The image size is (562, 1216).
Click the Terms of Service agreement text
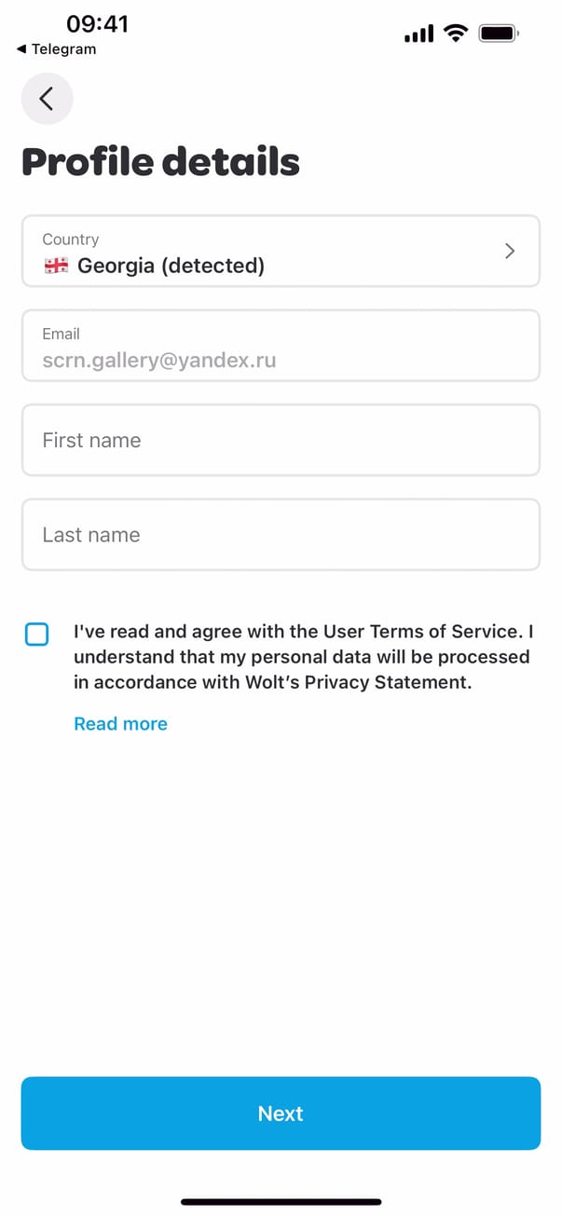(x=303, y=657)
